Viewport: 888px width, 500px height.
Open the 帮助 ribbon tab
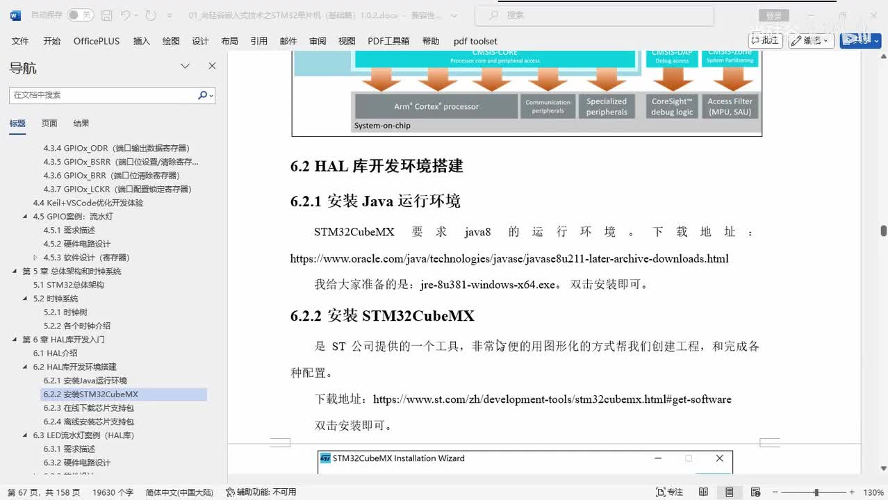tap(431, 41)
